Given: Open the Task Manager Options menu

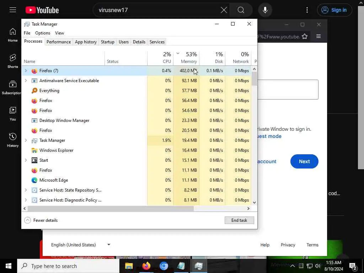Looking at the screenshot, I should pyautogui.click(x=43, y=33).
